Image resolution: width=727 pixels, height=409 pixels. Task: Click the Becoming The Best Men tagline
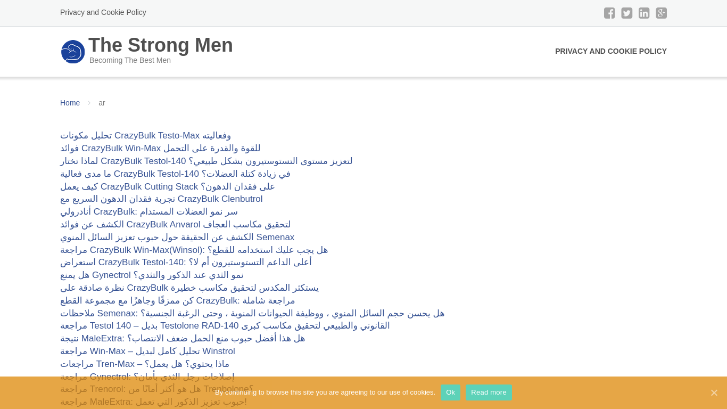[130, 60]
